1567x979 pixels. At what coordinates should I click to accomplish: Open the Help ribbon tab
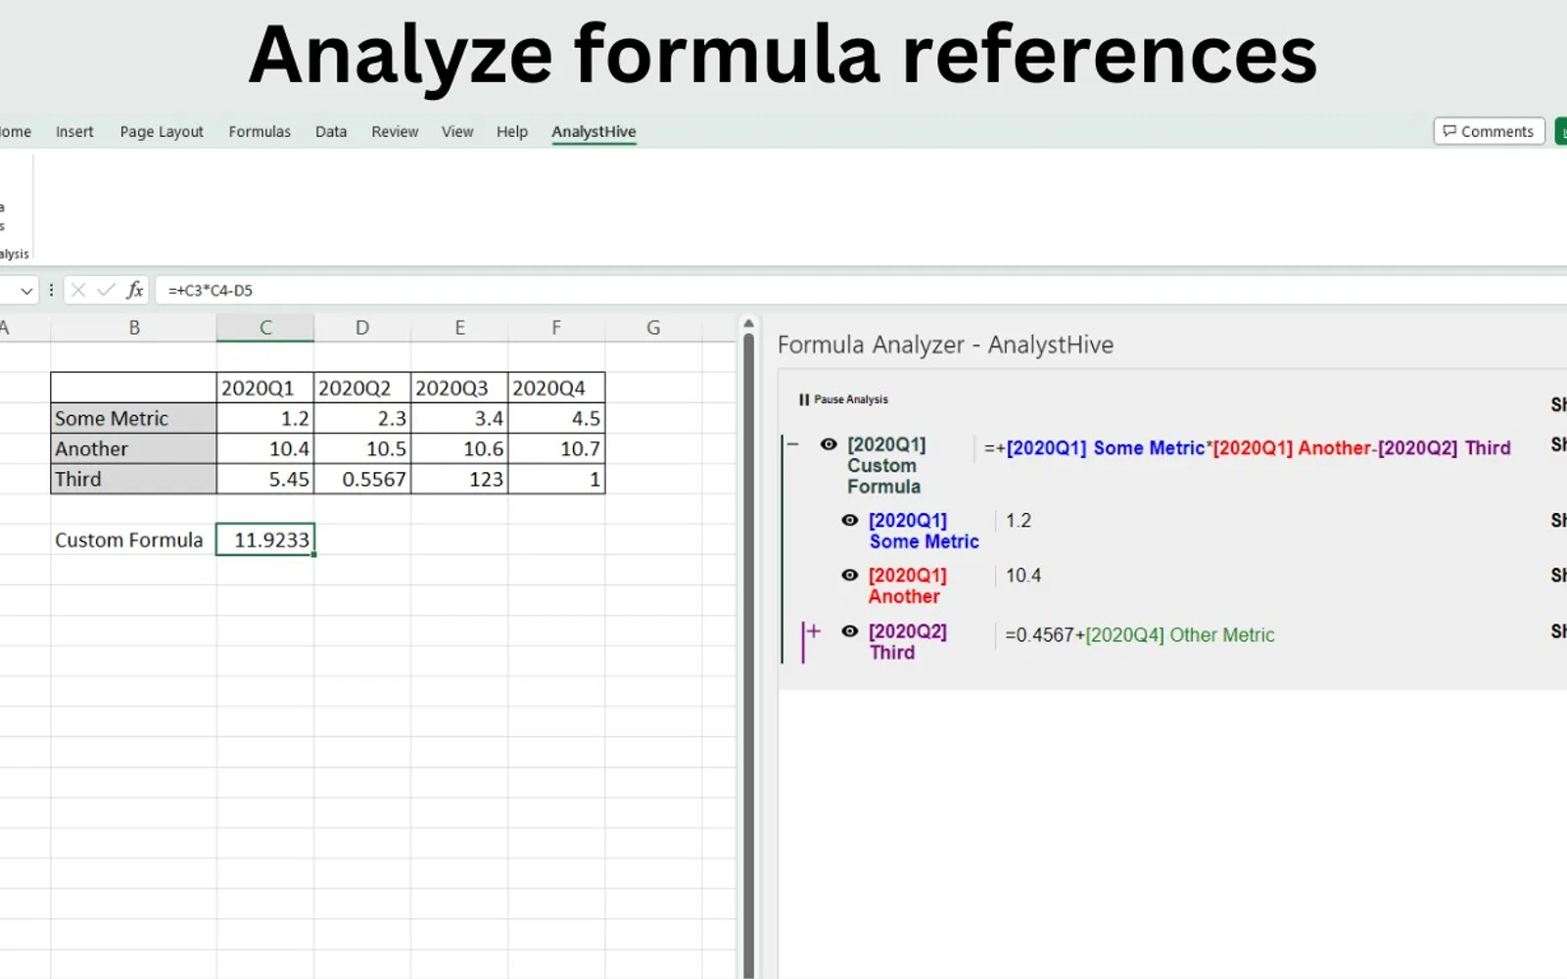[x=512, y=131]
